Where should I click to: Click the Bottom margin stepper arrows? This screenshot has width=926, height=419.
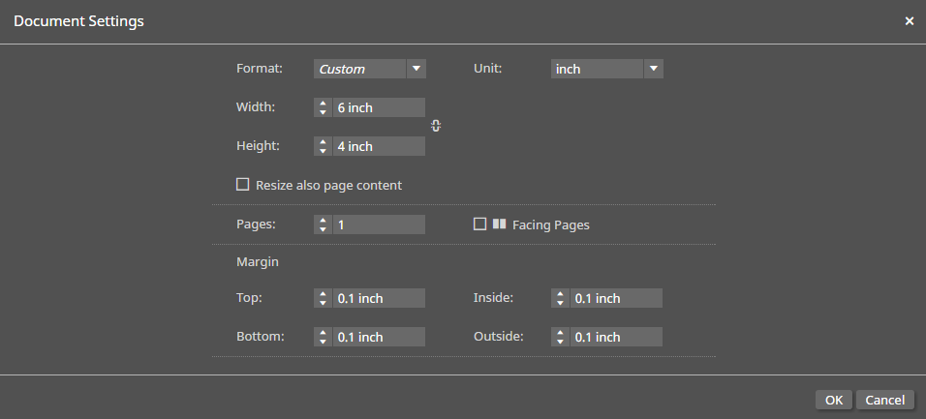(x=323, y=338)
